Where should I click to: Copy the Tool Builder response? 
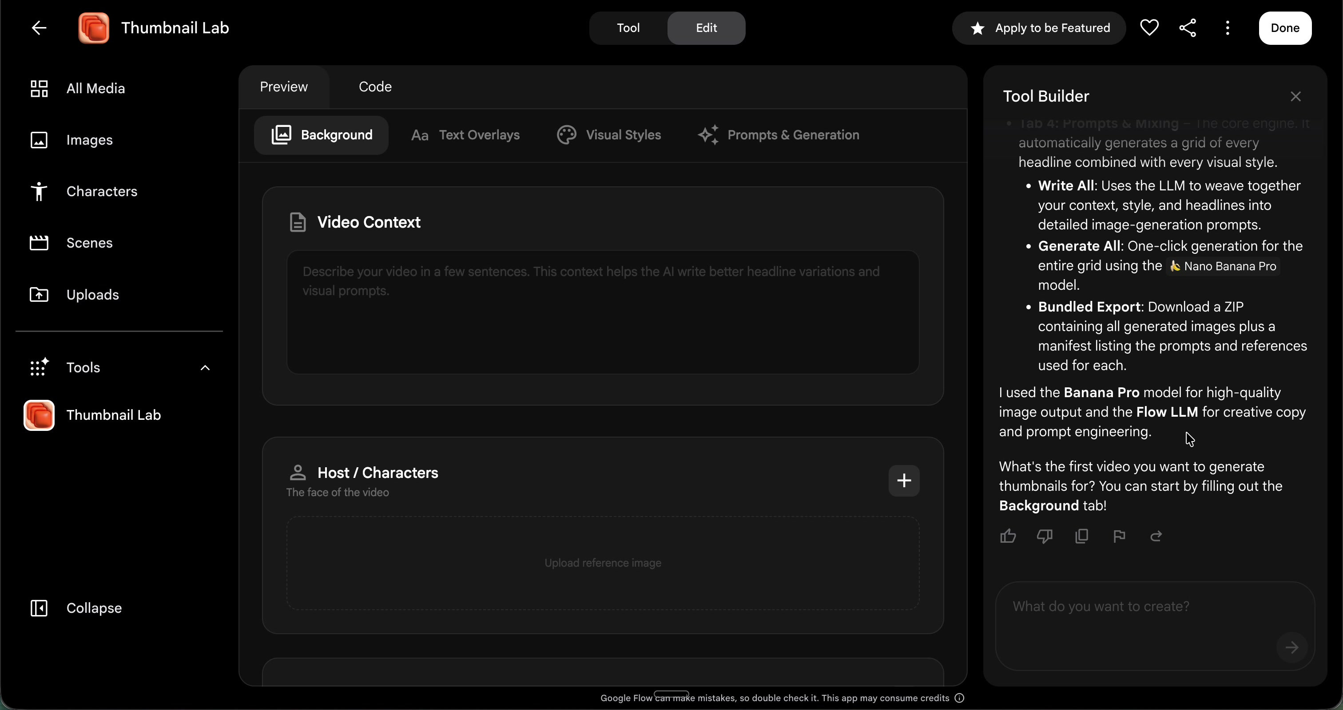click(x=1082, y=536)
